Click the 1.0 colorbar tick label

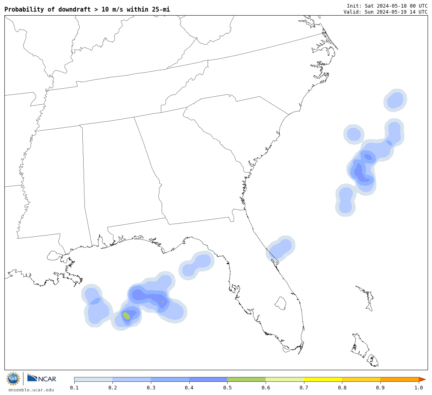[419, 388]
